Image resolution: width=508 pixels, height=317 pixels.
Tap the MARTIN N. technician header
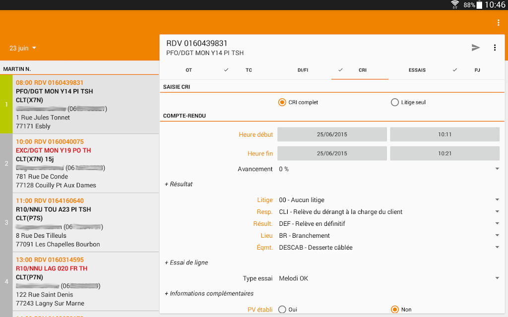[17, 69]
